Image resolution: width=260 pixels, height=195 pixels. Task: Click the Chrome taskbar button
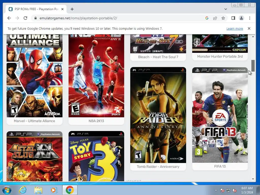pos(70,190)
